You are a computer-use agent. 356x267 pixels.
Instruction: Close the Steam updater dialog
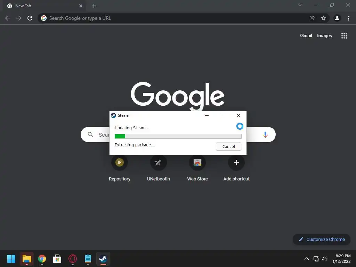tap(238, 115)
